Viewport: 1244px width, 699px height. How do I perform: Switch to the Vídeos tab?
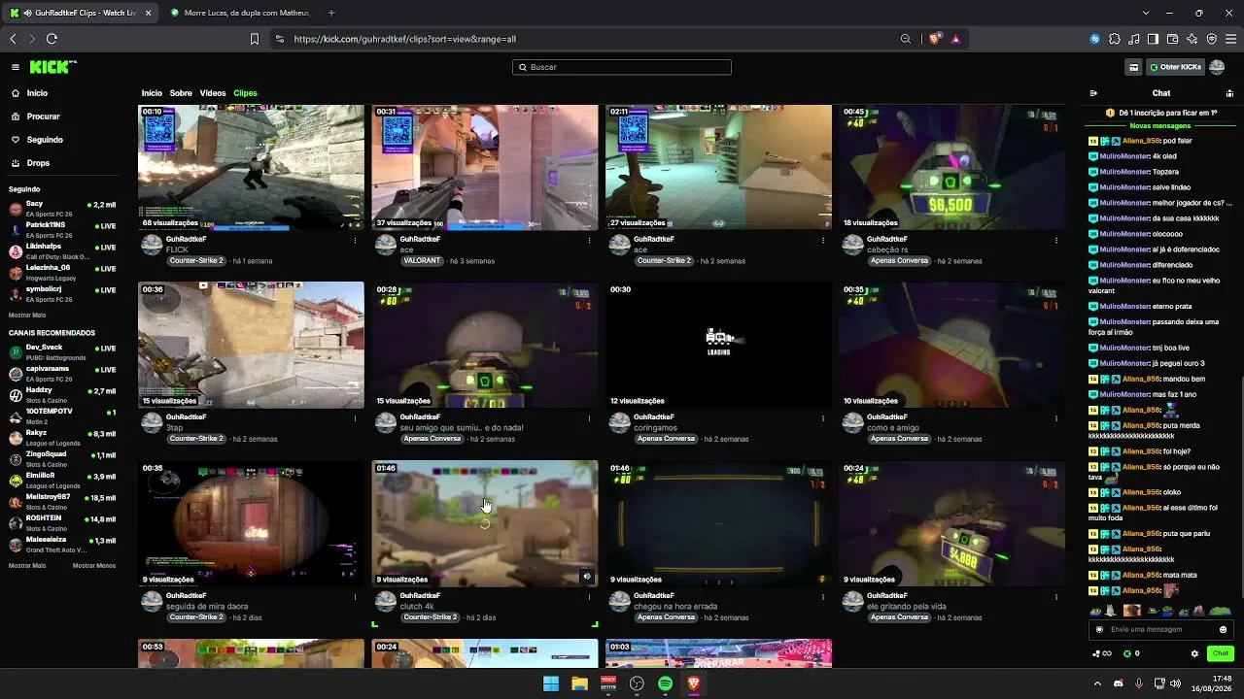point(213,93)
